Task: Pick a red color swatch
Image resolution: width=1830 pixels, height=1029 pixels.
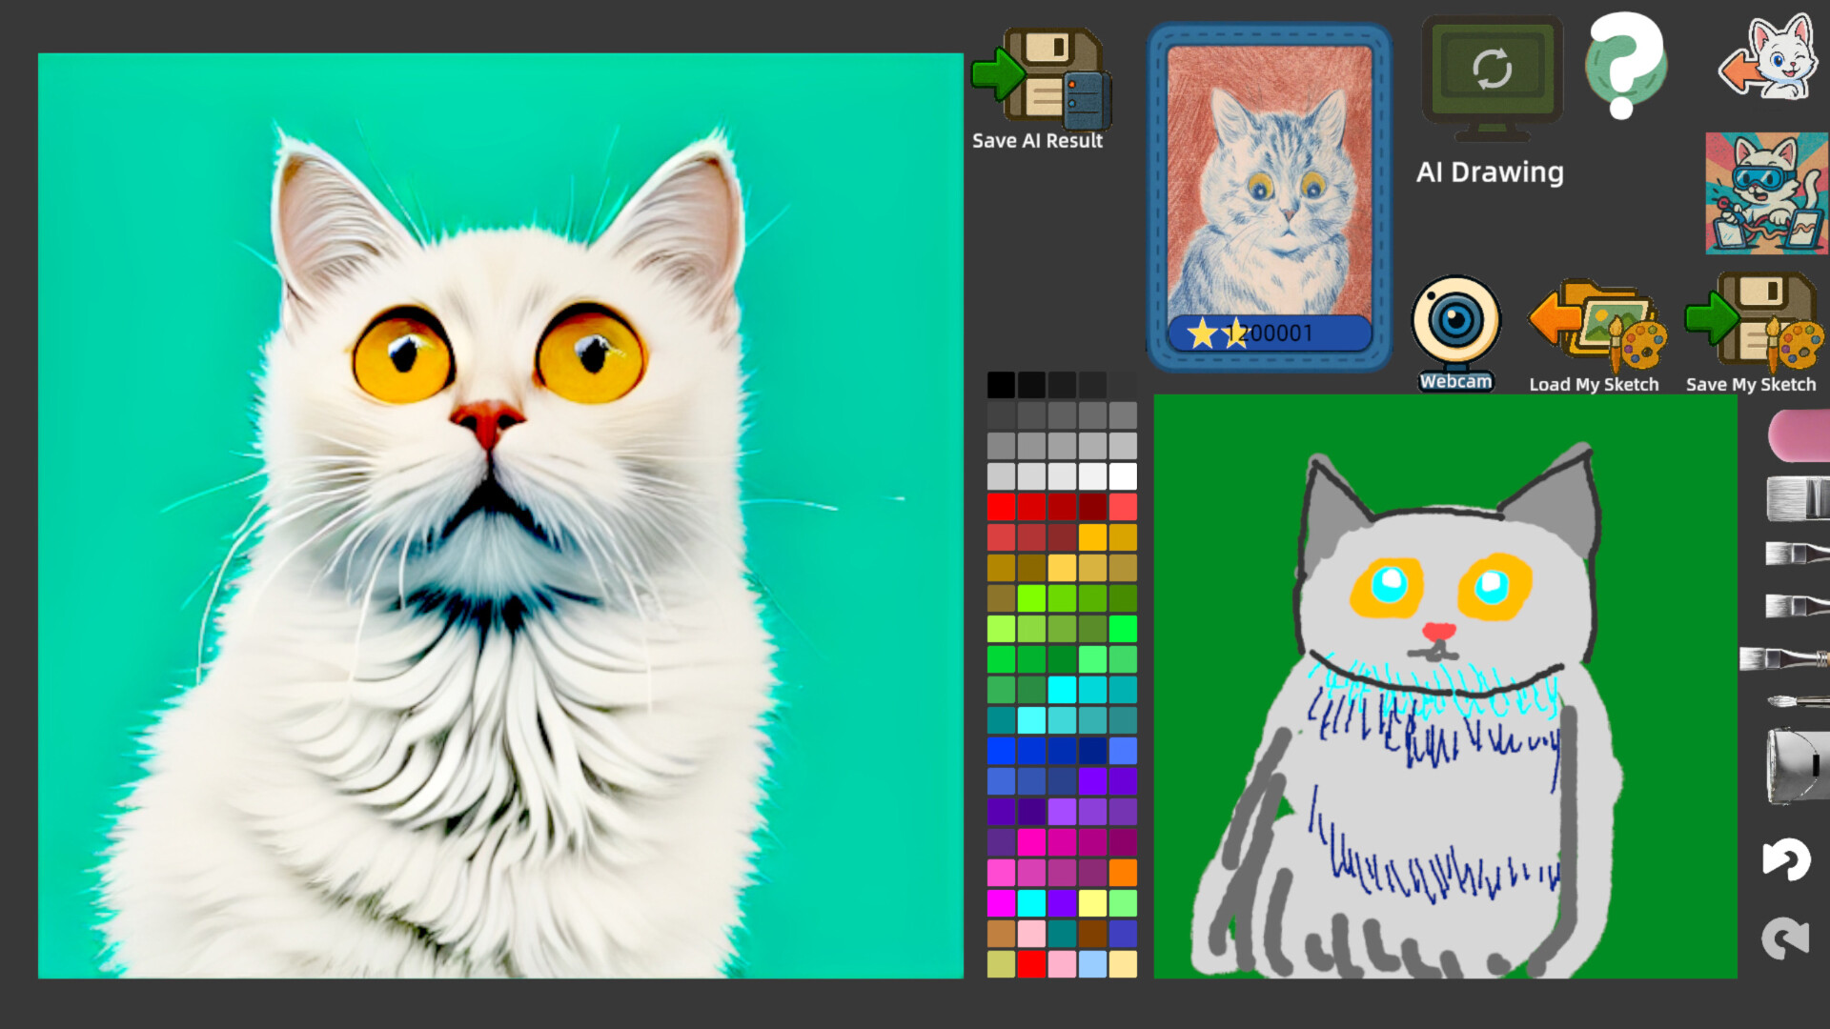Action: 1003,507
